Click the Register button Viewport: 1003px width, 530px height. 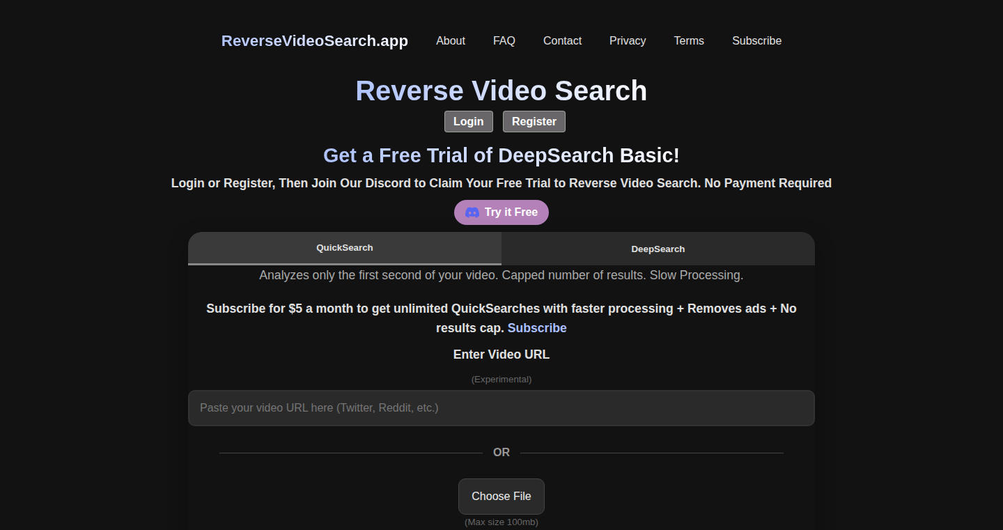pos(534,121)
